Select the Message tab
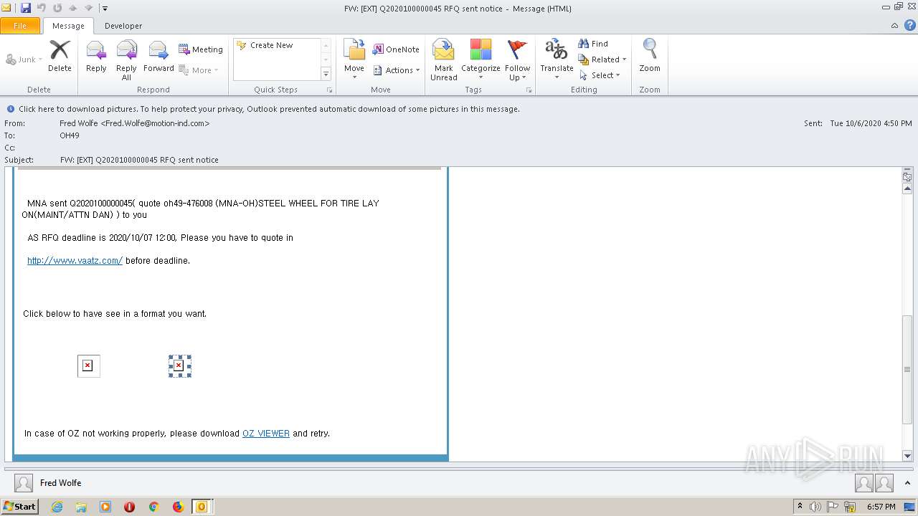Image resolution: width=918 pixels, height=516 pixels. tap(68, 26)
